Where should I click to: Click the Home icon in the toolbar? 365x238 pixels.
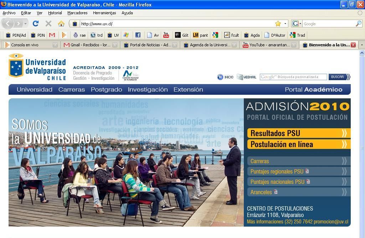(61, 24)
